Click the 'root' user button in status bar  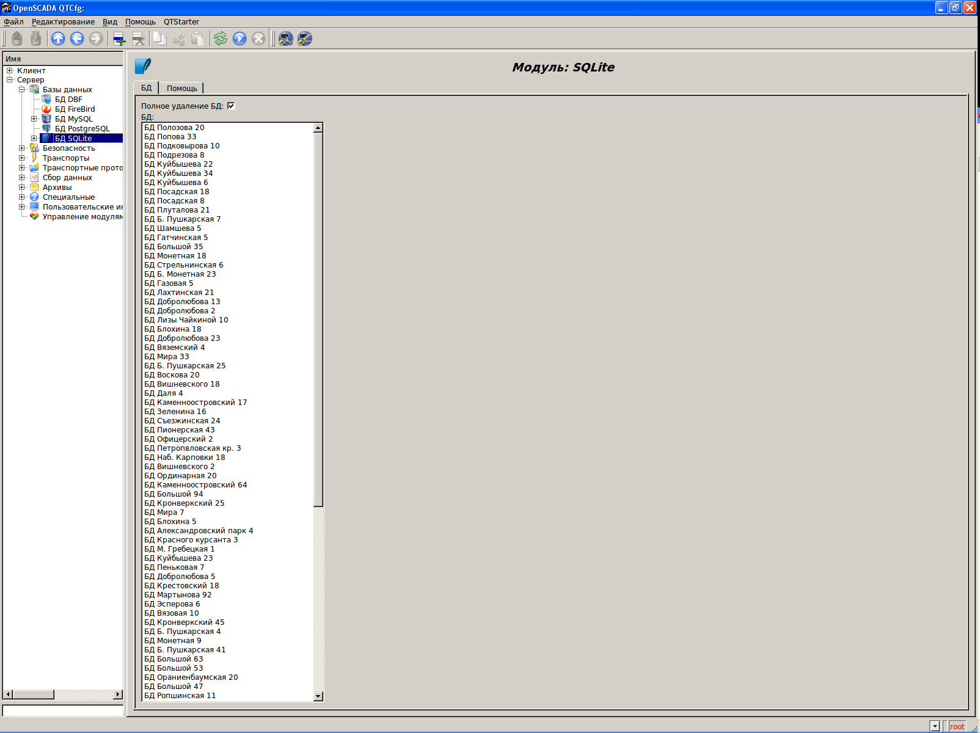[x=957, y=726]
